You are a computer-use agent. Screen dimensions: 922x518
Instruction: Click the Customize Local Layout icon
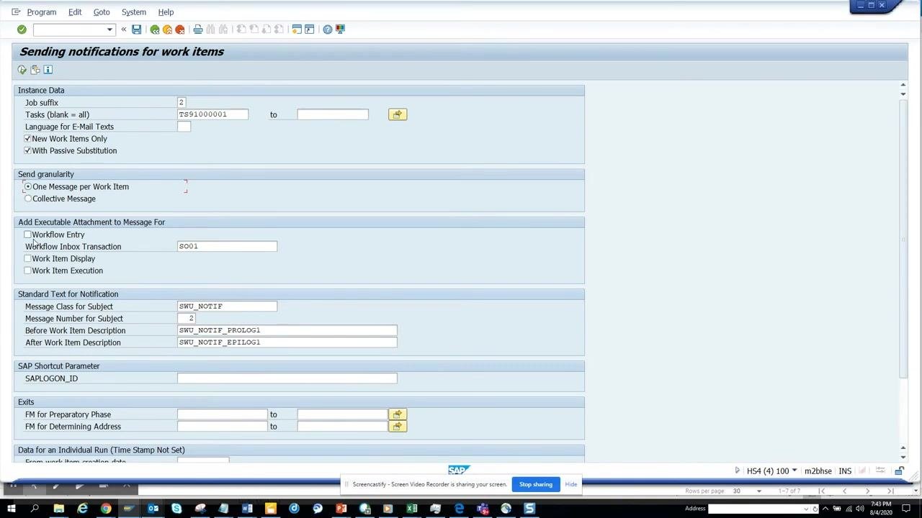click(341, 29)
